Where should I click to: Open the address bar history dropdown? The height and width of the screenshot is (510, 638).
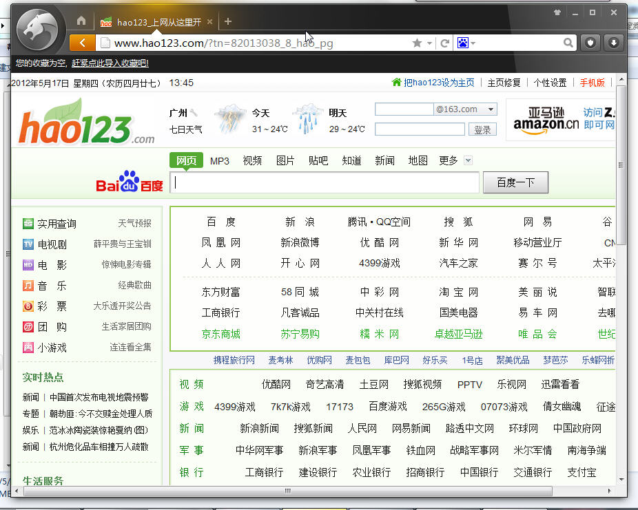pos(430,43)
